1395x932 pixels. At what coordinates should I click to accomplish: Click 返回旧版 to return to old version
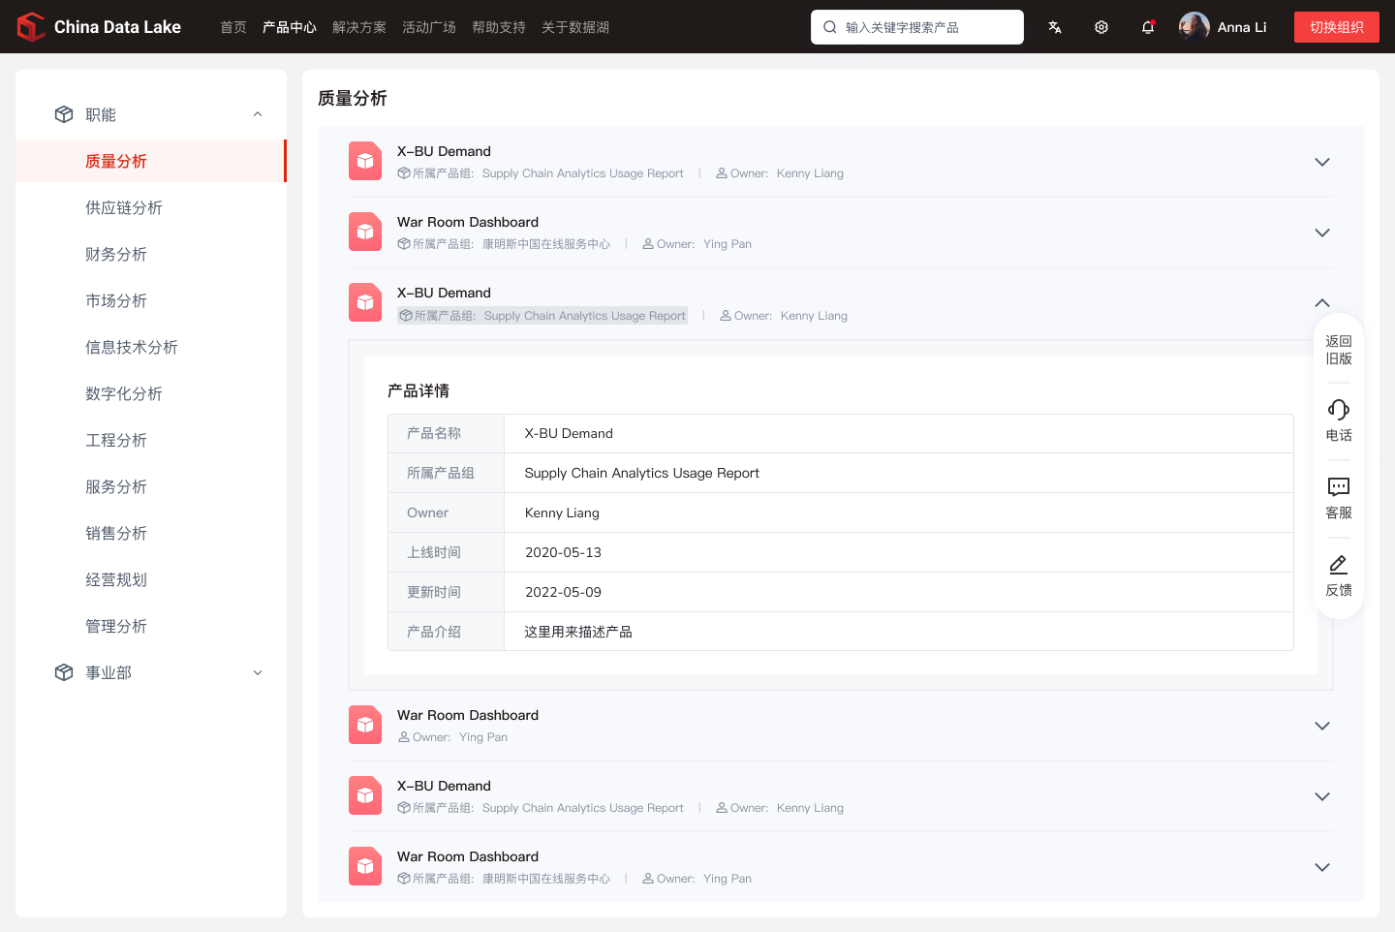pyautogui.click(x=1339, y=350)
